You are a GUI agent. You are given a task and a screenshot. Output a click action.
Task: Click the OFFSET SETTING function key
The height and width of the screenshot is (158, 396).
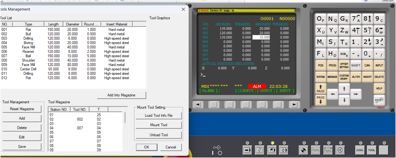click(x=344, y=65)
